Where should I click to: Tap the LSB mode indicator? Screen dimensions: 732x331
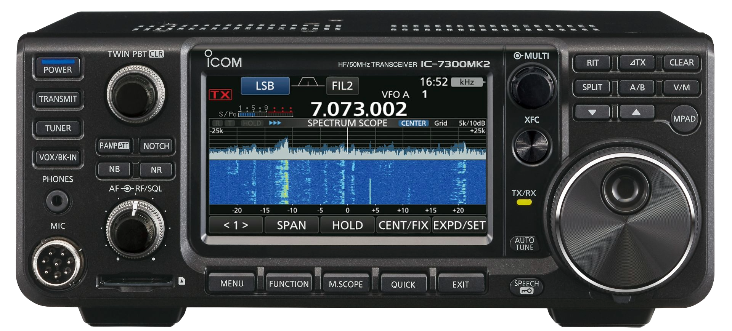265,86
